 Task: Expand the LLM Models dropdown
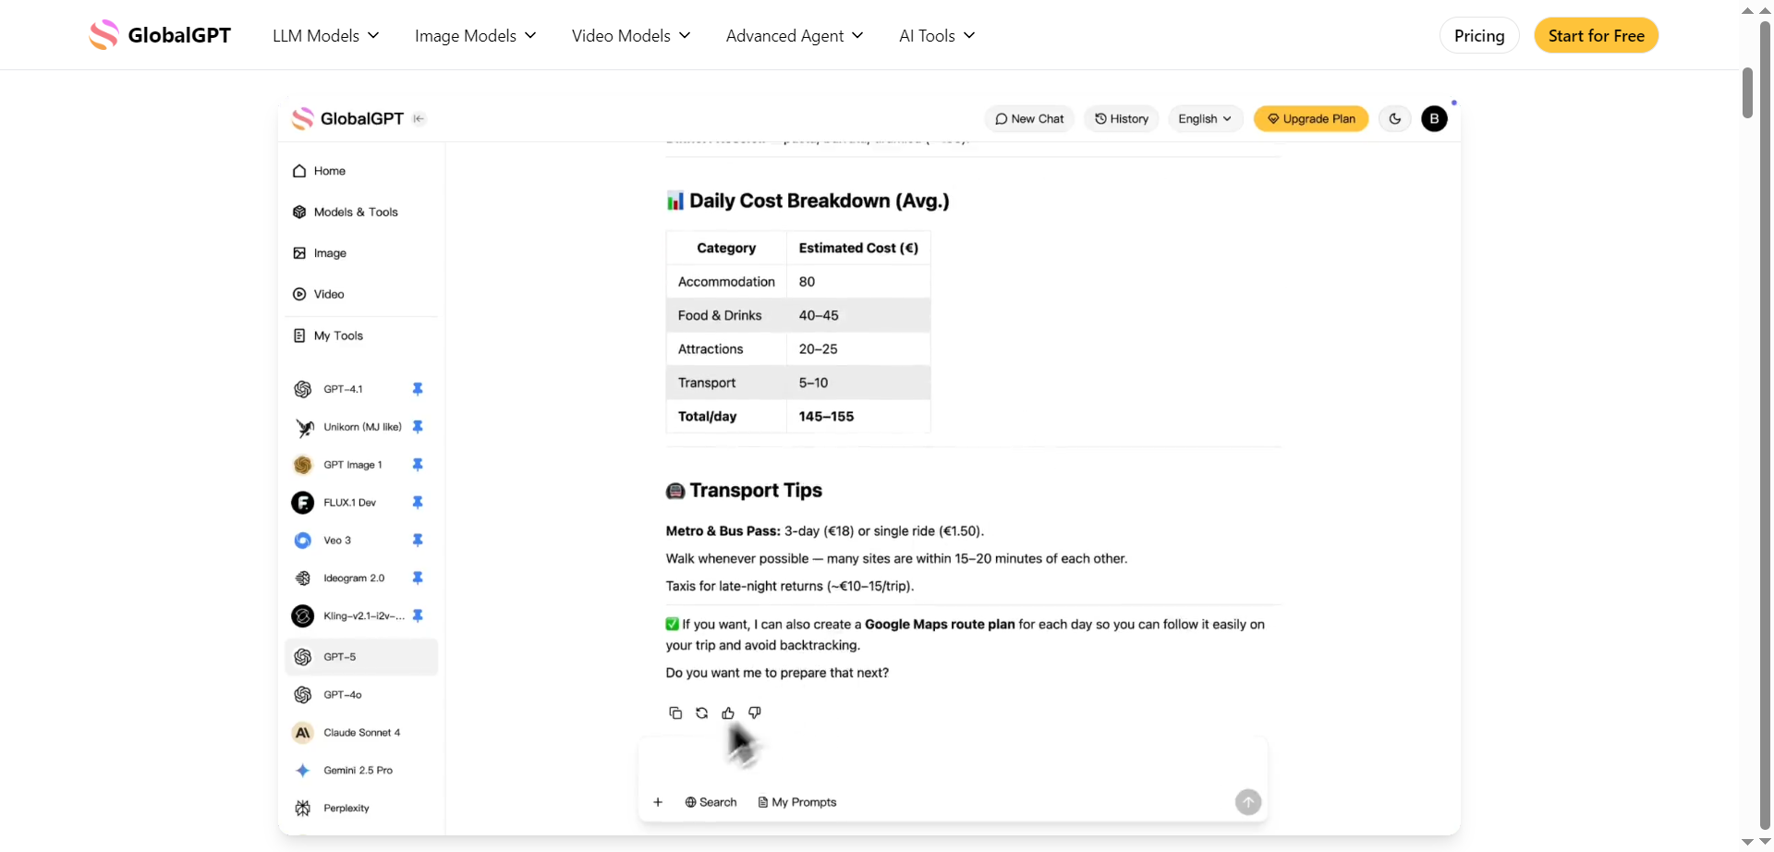point(324,35)
